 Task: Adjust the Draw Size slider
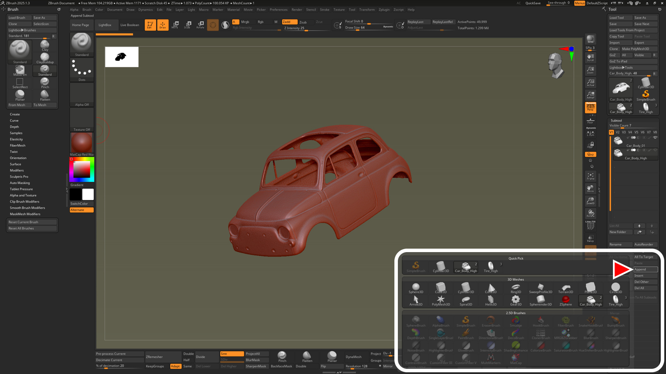(x=369, y=28)
